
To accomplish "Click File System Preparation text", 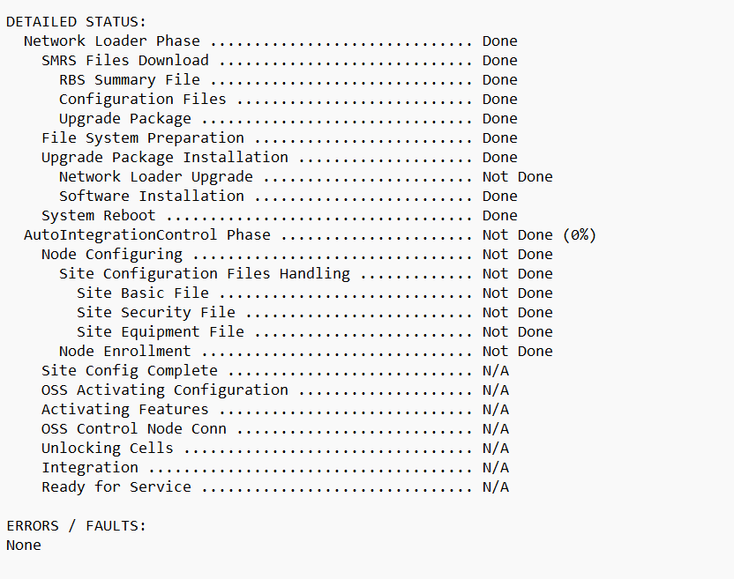I will [x=143, y=138].
